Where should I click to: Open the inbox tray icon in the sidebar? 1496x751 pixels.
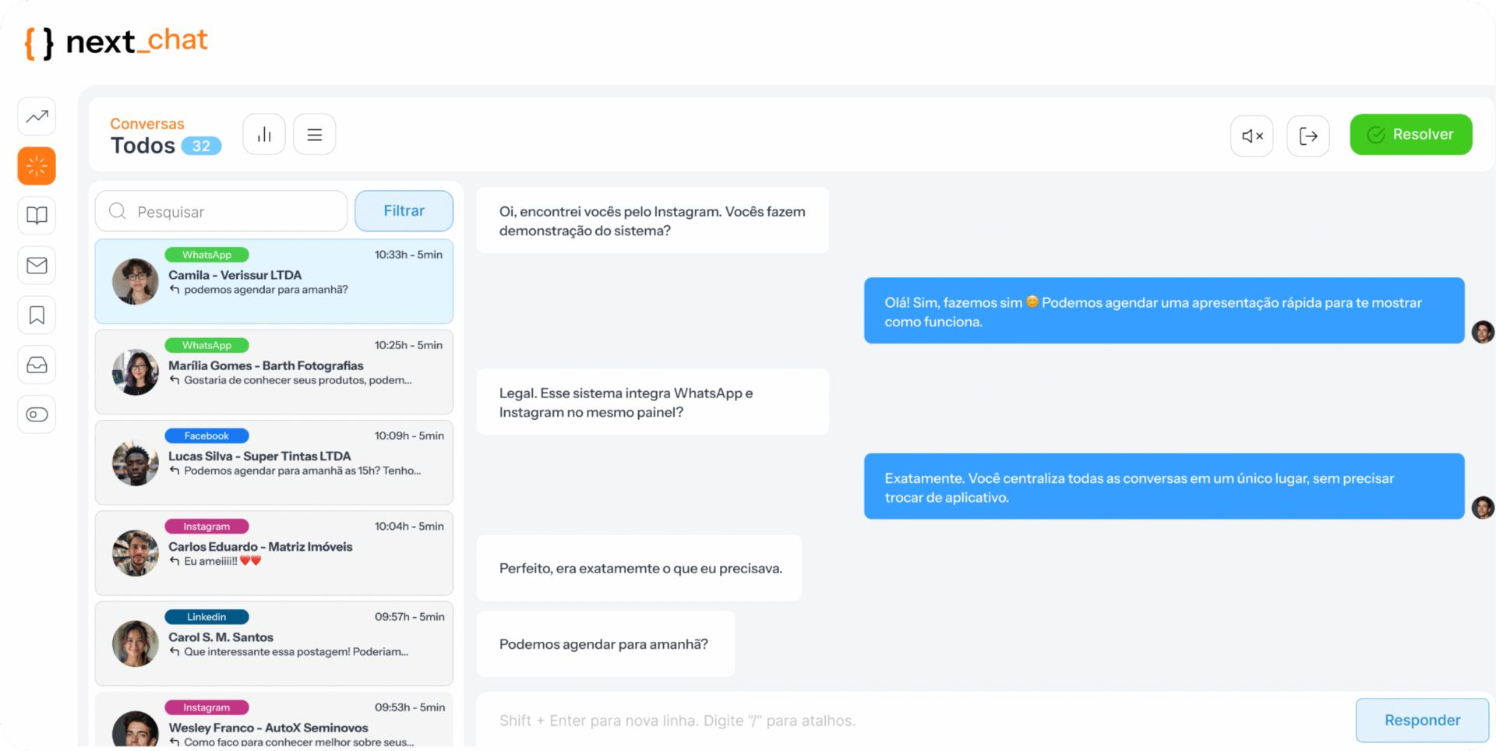tap(36, 365)
